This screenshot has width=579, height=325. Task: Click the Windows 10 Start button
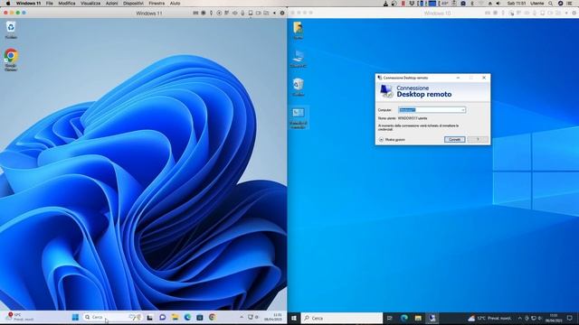294,318
